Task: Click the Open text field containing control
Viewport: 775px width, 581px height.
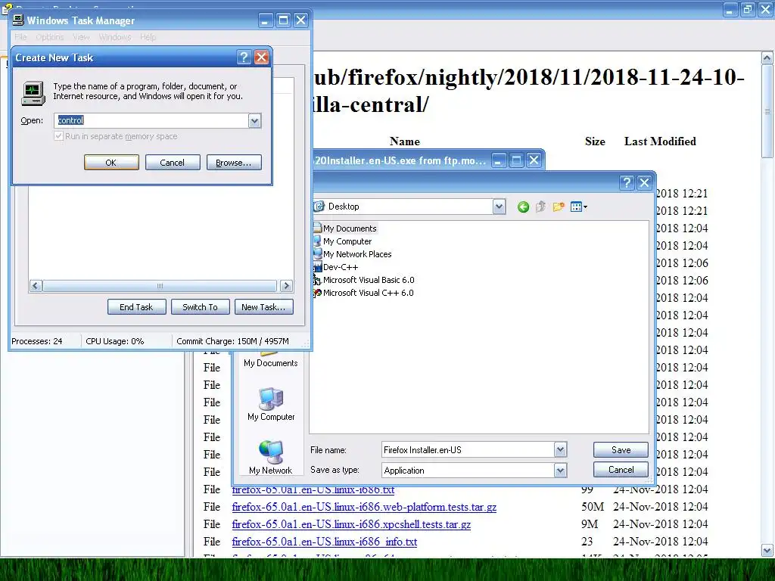Action: tap(151, 120)
